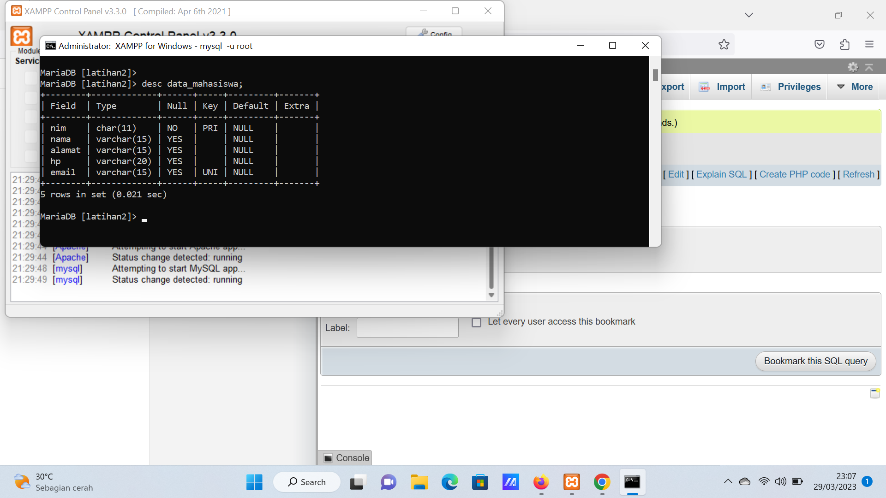Click inside the Label input field
Viewport: 886px width, 498px height.
407,327
